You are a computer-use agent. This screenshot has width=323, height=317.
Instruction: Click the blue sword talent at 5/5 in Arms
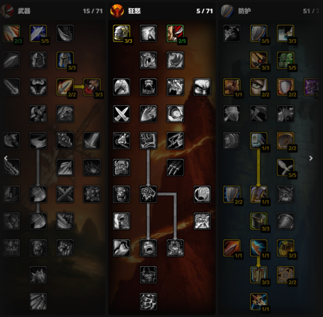(38, 33)
